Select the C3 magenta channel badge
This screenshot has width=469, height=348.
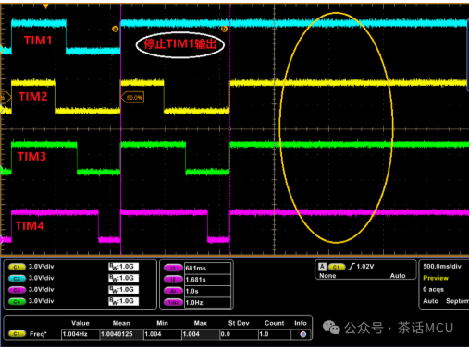[x=17, y=290]
